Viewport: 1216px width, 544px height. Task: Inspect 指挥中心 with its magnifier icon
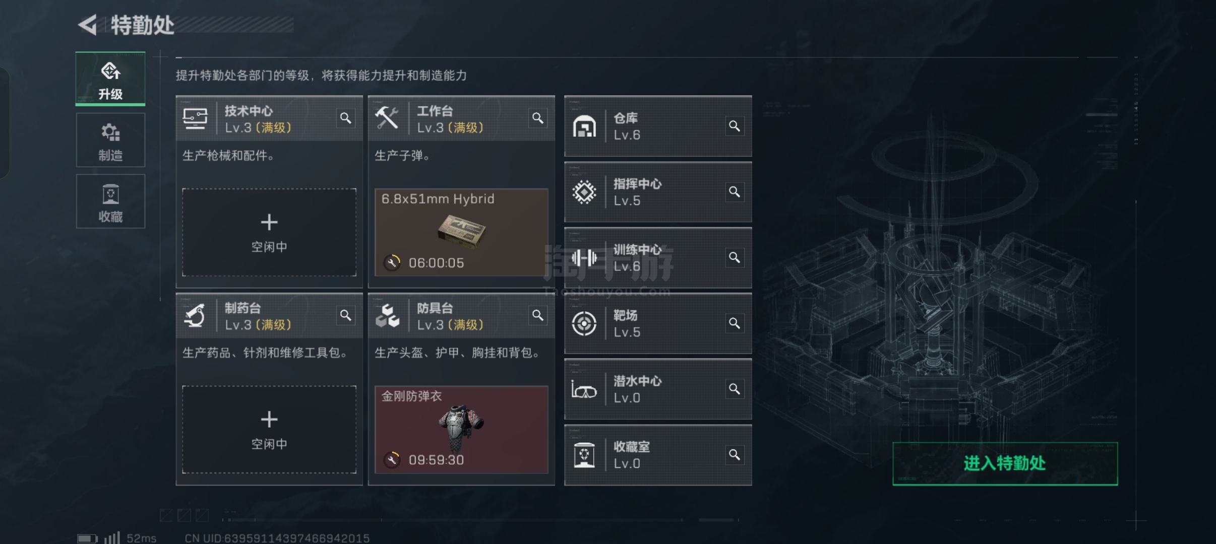tap(735, 192)
